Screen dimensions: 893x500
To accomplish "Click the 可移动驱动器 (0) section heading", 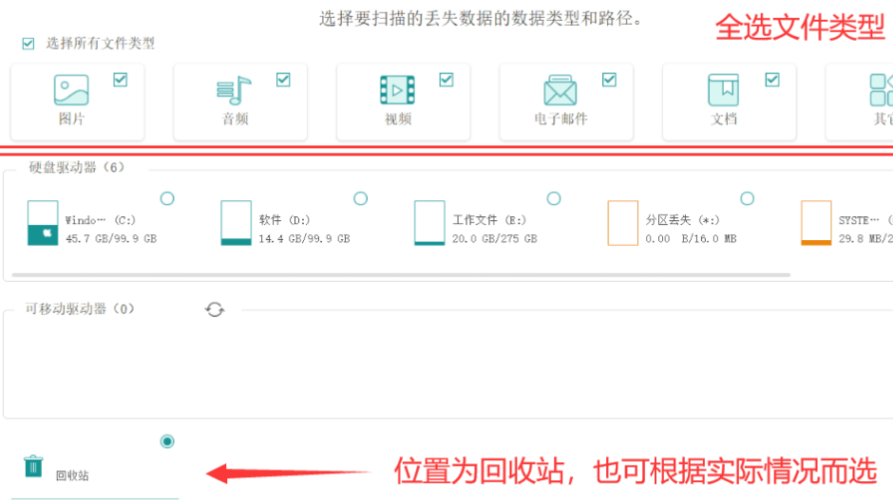I will (80, 309).
